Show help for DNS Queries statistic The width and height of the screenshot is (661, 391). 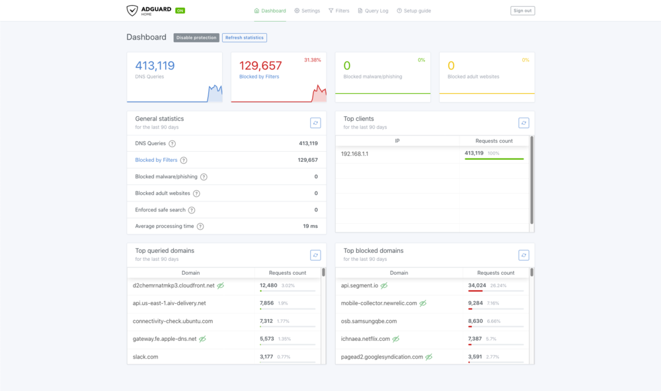[172, 144]
